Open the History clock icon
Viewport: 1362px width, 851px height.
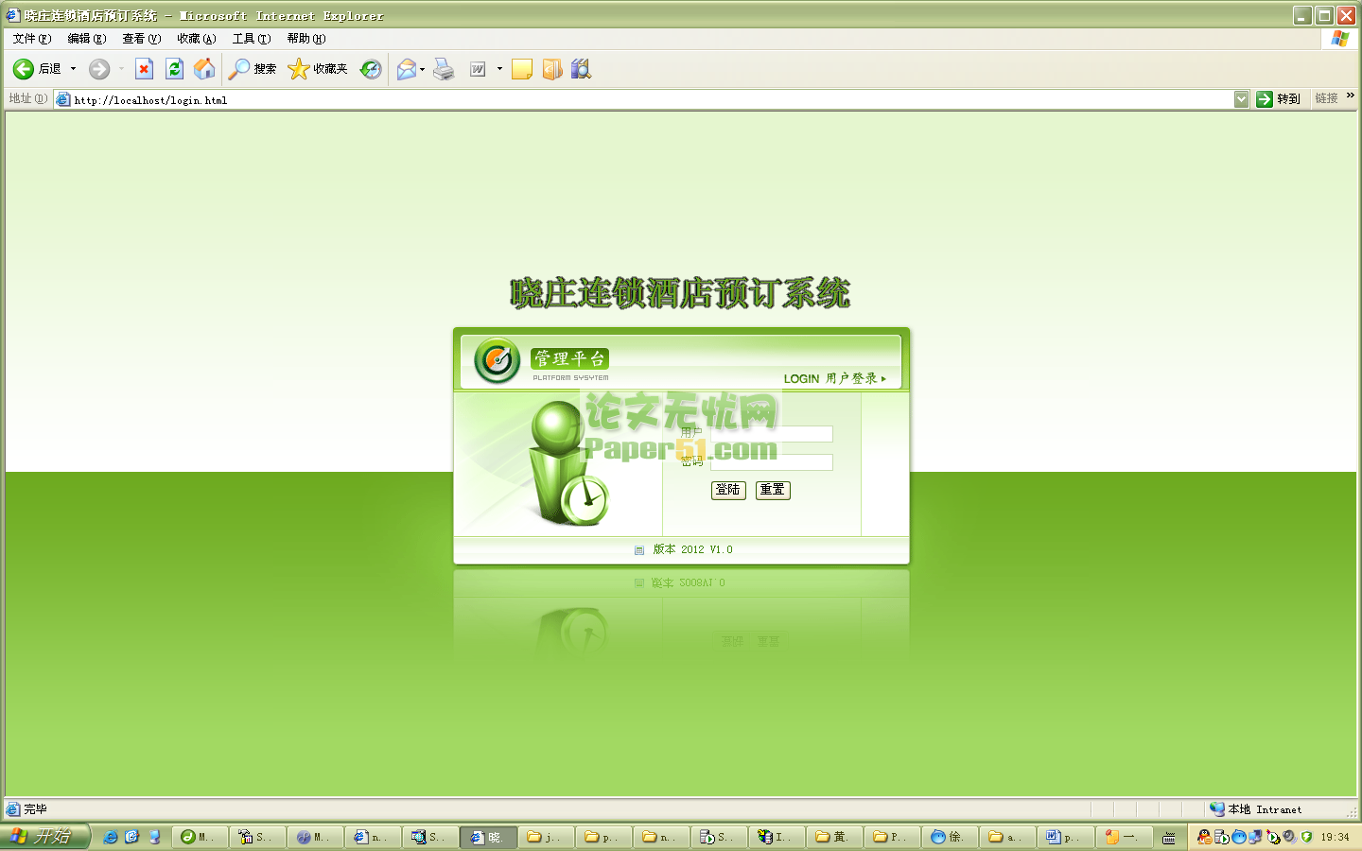tap(371, 69)
